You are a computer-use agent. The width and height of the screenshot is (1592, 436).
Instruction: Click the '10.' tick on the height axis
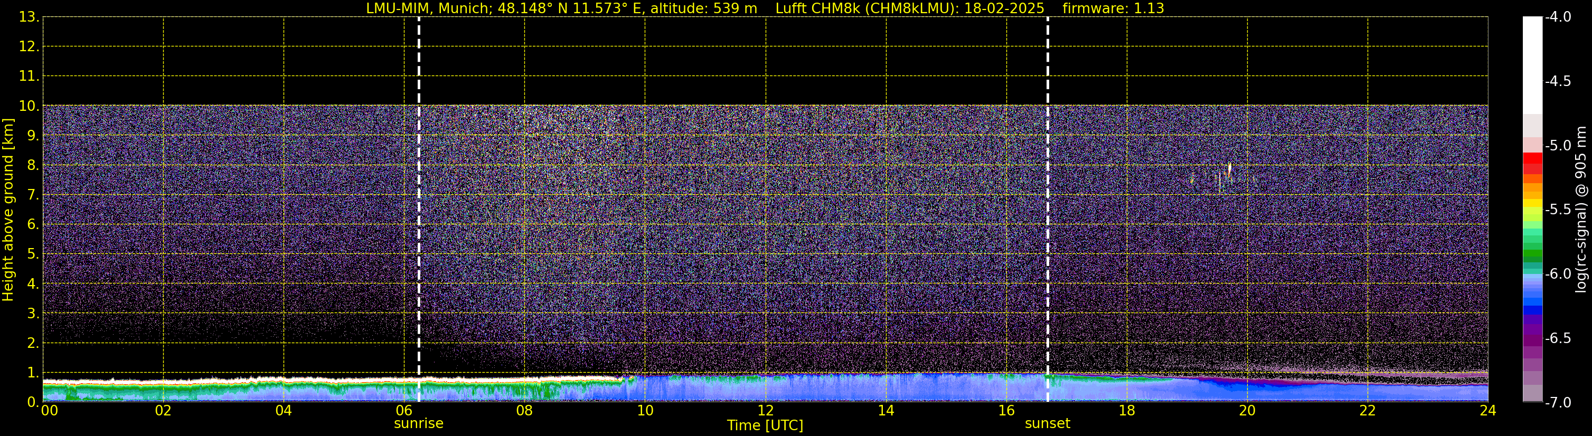[x=29, y=106]
